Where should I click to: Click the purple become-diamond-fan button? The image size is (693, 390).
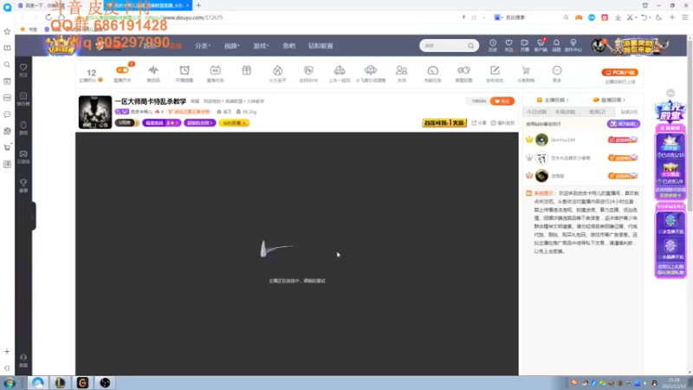click(x=623, y=124)
